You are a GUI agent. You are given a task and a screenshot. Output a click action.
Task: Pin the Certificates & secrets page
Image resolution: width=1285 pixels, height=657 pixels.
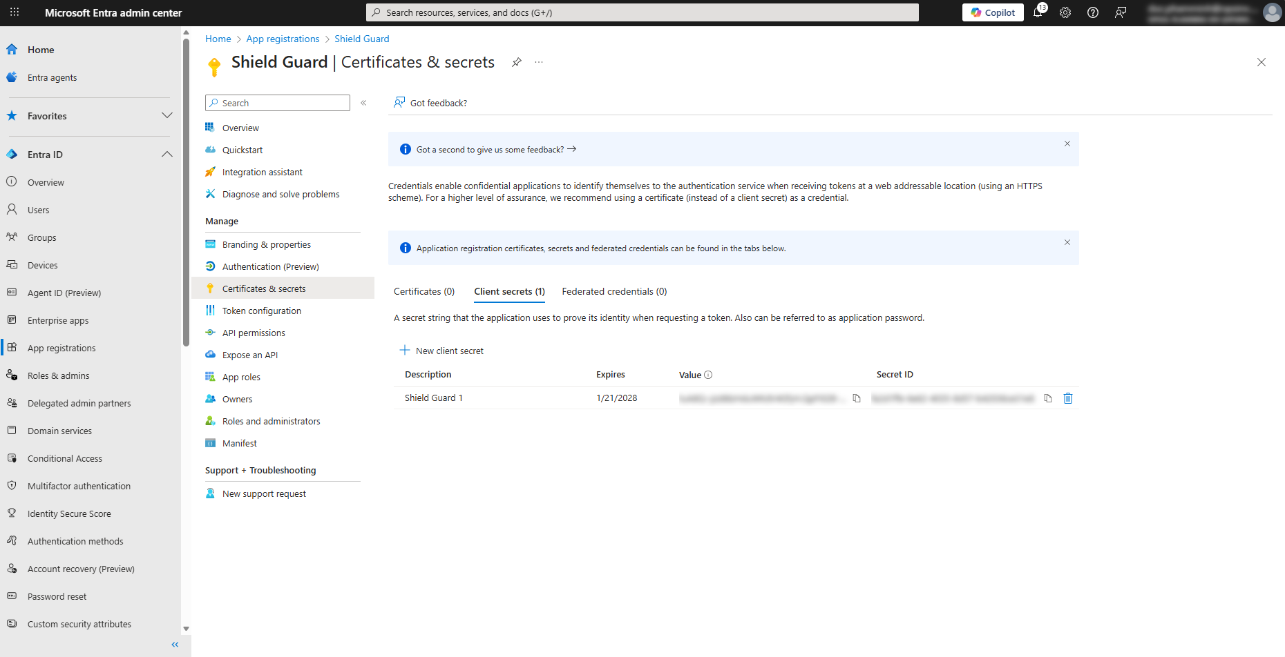pos(516,62)
